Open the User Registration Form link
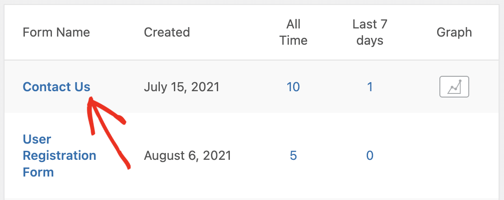This screenshot has height=200, width=504. point(60,156)
